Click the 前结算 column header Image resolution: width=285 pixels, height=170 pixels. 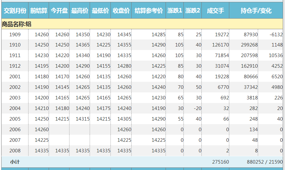pos(38,11)
